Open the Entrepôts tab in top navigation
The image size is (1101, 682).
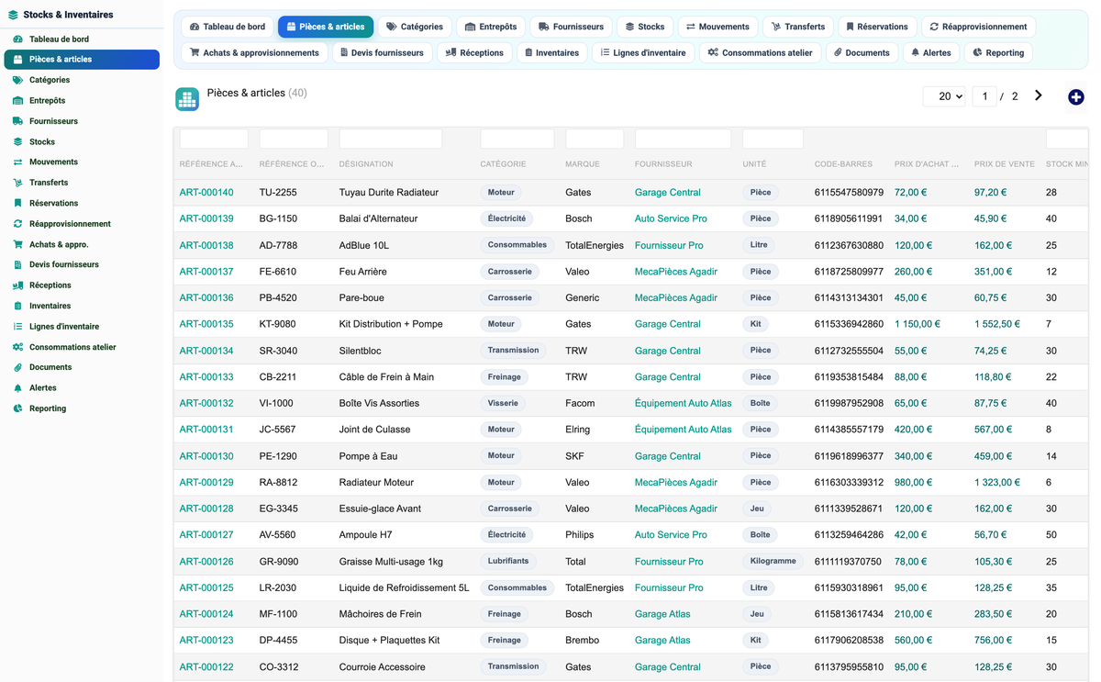point(491,27)
